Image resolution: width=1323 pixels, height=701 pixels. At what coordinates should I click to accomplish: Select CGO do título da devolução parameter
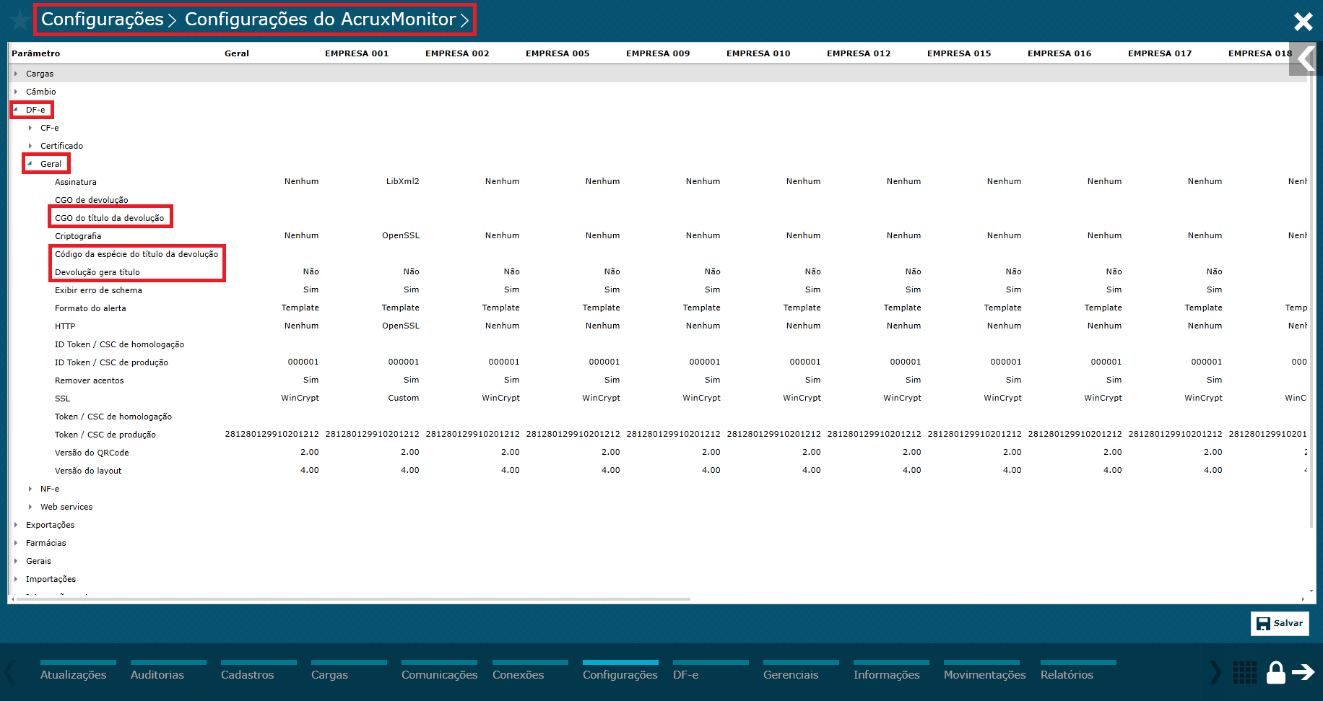(110, 218)
